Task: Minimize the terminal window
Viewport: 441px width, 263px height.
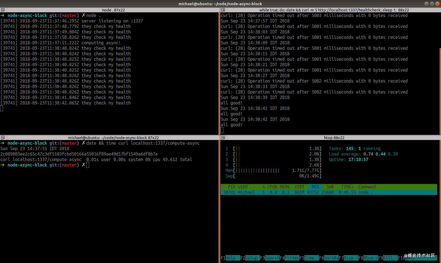Action: 427,4
